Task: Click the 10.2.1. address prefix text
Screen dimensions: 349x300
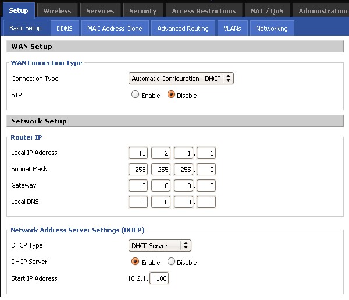Action: (x=138, y=278)
